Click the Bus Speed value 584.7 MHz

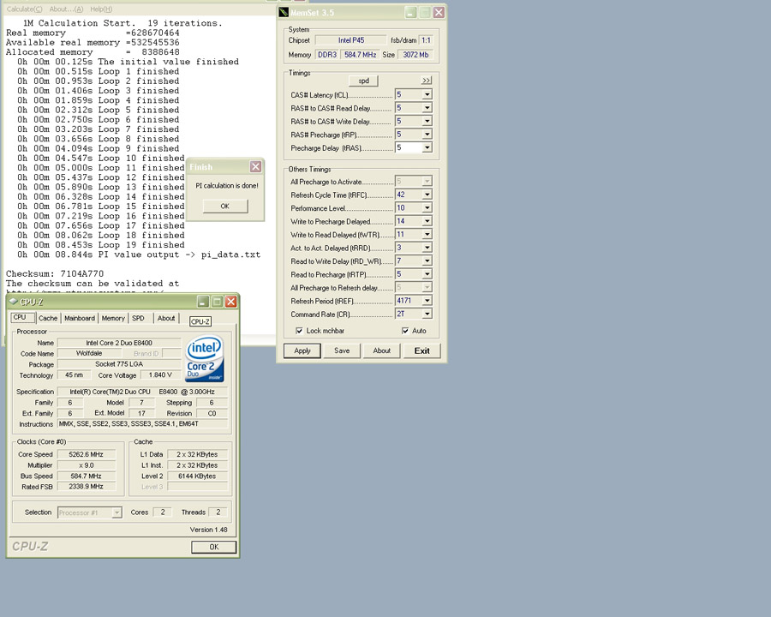point(87,476)
